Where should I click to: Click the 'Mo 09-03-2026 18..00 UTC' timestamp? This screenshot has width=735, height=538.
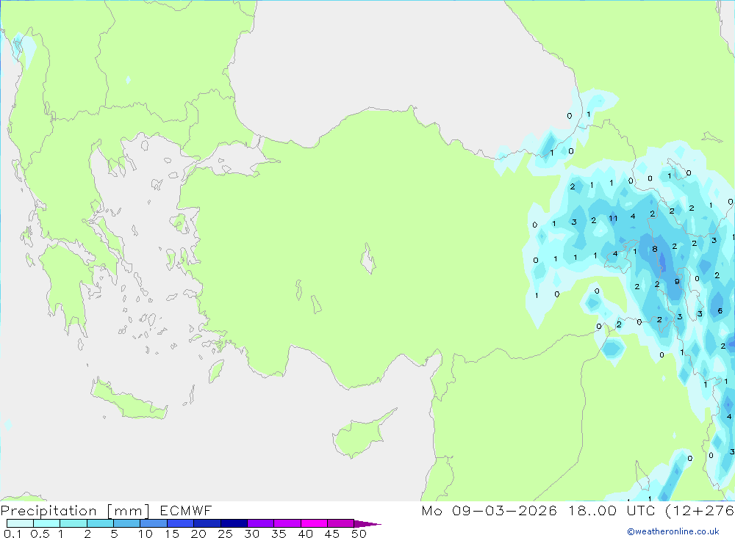pos(538,510)
